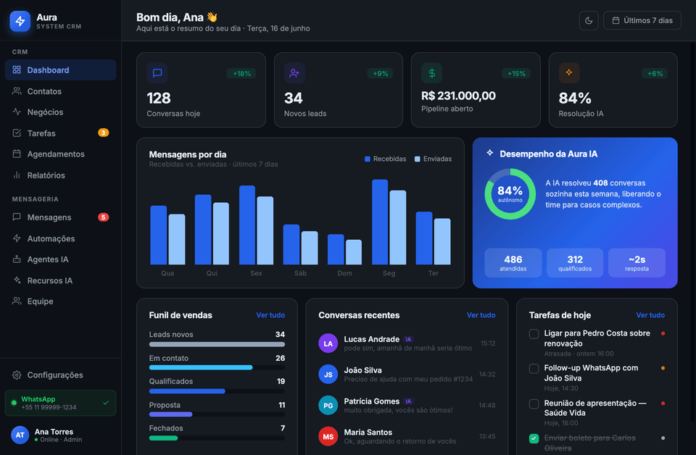Click the 84% autônomo donut chart
Screen dimensions: 696x455
(x=510, y=193)
